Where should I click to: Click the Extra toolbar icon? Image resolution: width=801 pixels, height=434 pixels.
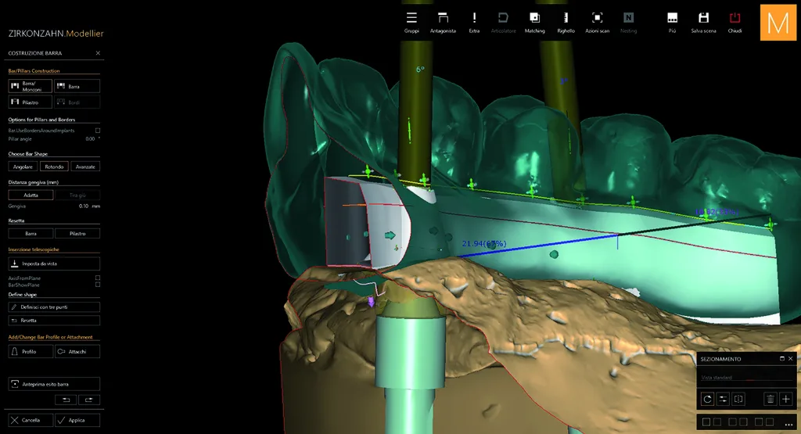(474, 22)
